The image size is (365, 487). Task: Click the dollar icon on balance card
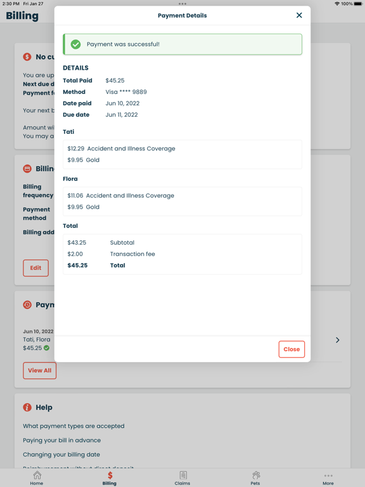(x=27, y=57)
